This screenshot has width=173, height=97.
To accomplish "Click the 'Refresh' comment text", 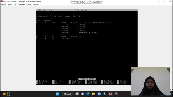I will coord(82,26).
